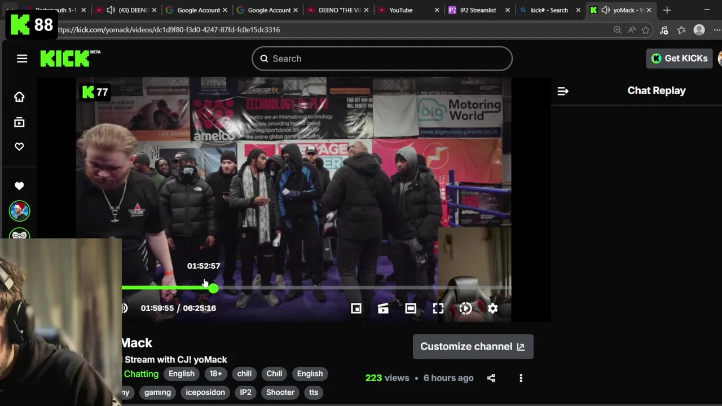722x406 pixels.
Task: Open video player settings gear
Action: click(x=493, y=308)
